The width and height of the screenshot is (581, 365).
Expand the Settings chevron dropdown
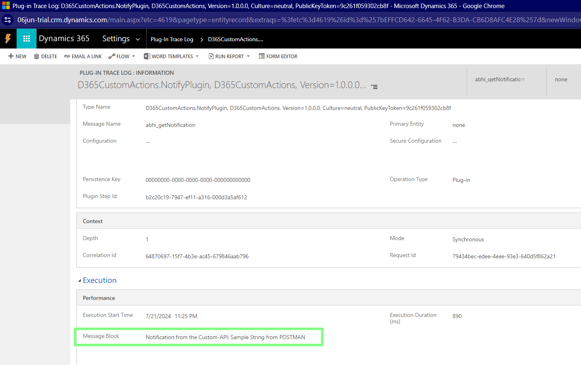point(138,39)
